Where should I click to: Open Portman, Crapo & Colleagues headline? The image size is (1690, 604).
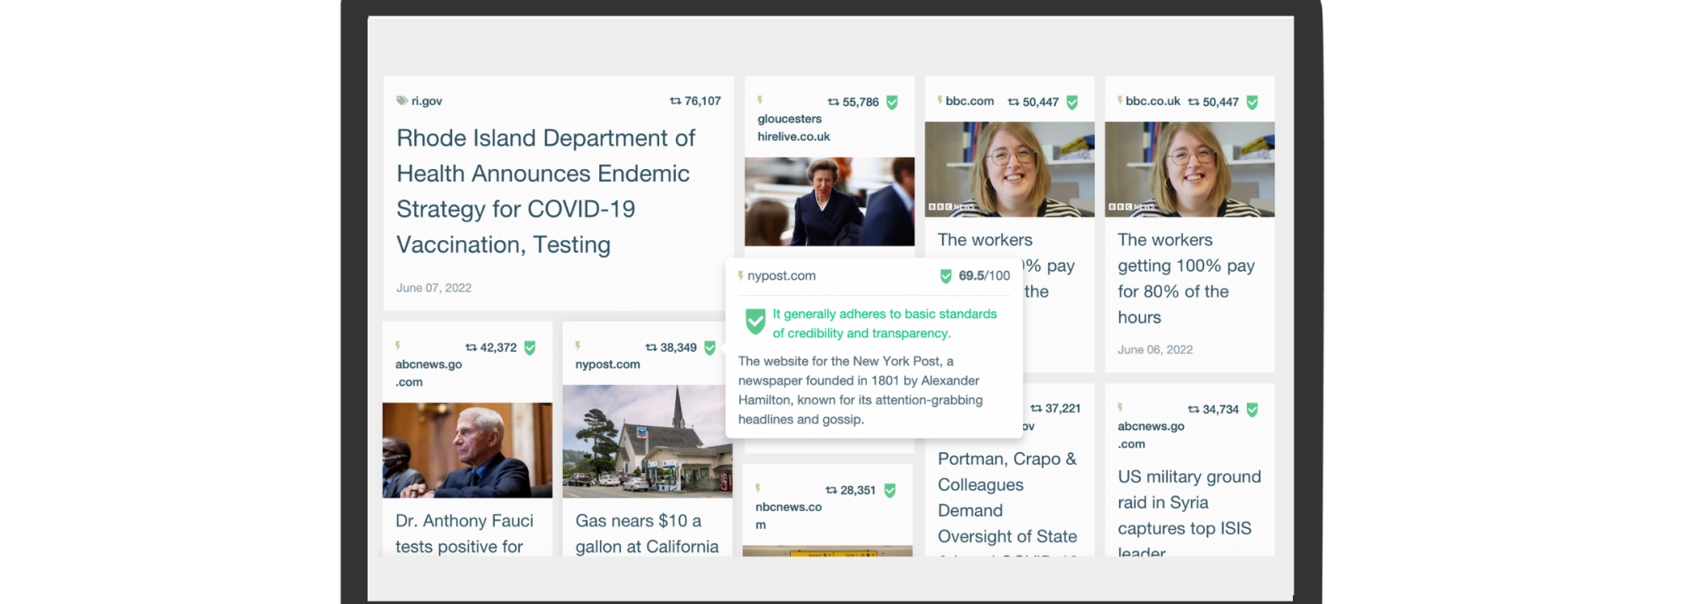[1006, 497]
